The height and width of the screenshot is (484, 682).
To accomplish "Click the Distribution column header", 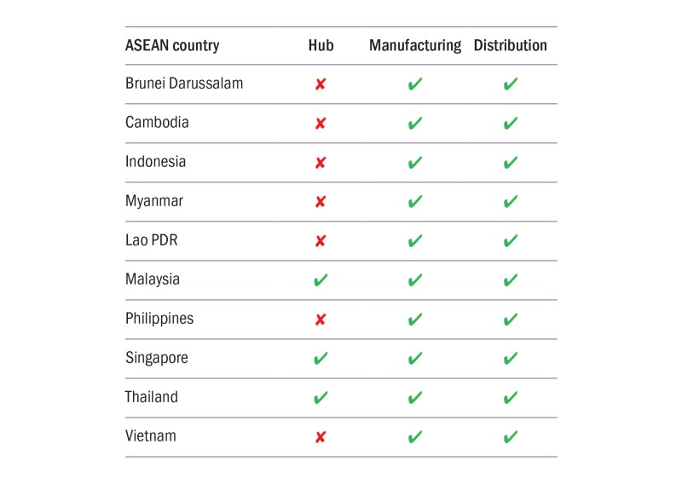I will pyautogui.click(x=511, y=45).
